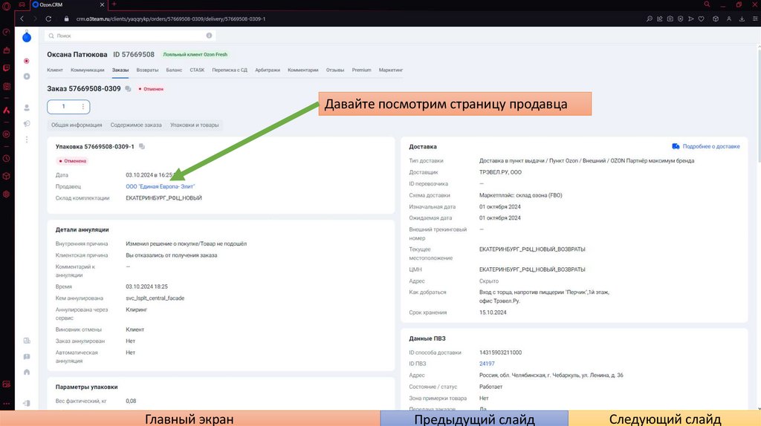The image size is (761, 426).
Task: Click the Отменен order status badge
Action: coord(151,89)
